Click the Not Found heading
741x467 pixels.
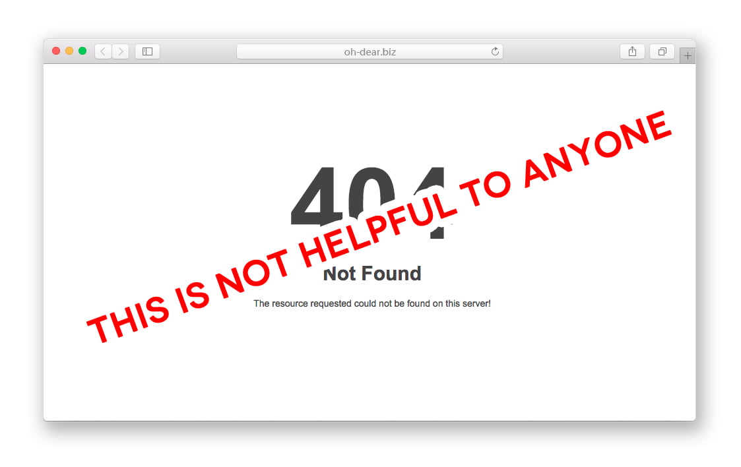pos(372,274)
